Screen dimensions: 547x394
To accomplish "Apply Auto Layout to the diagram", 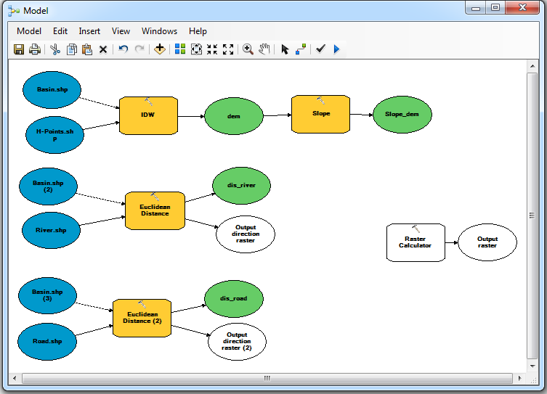I will tap(180, 49).
